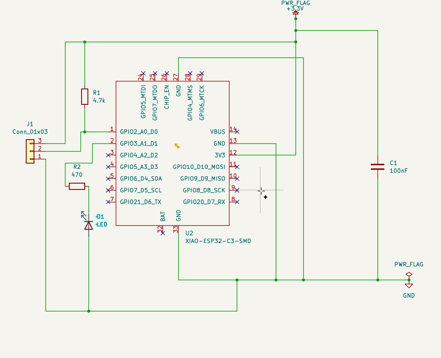
Task: Select the +3.3V power symbol
Action: click(x=296, y=11)
